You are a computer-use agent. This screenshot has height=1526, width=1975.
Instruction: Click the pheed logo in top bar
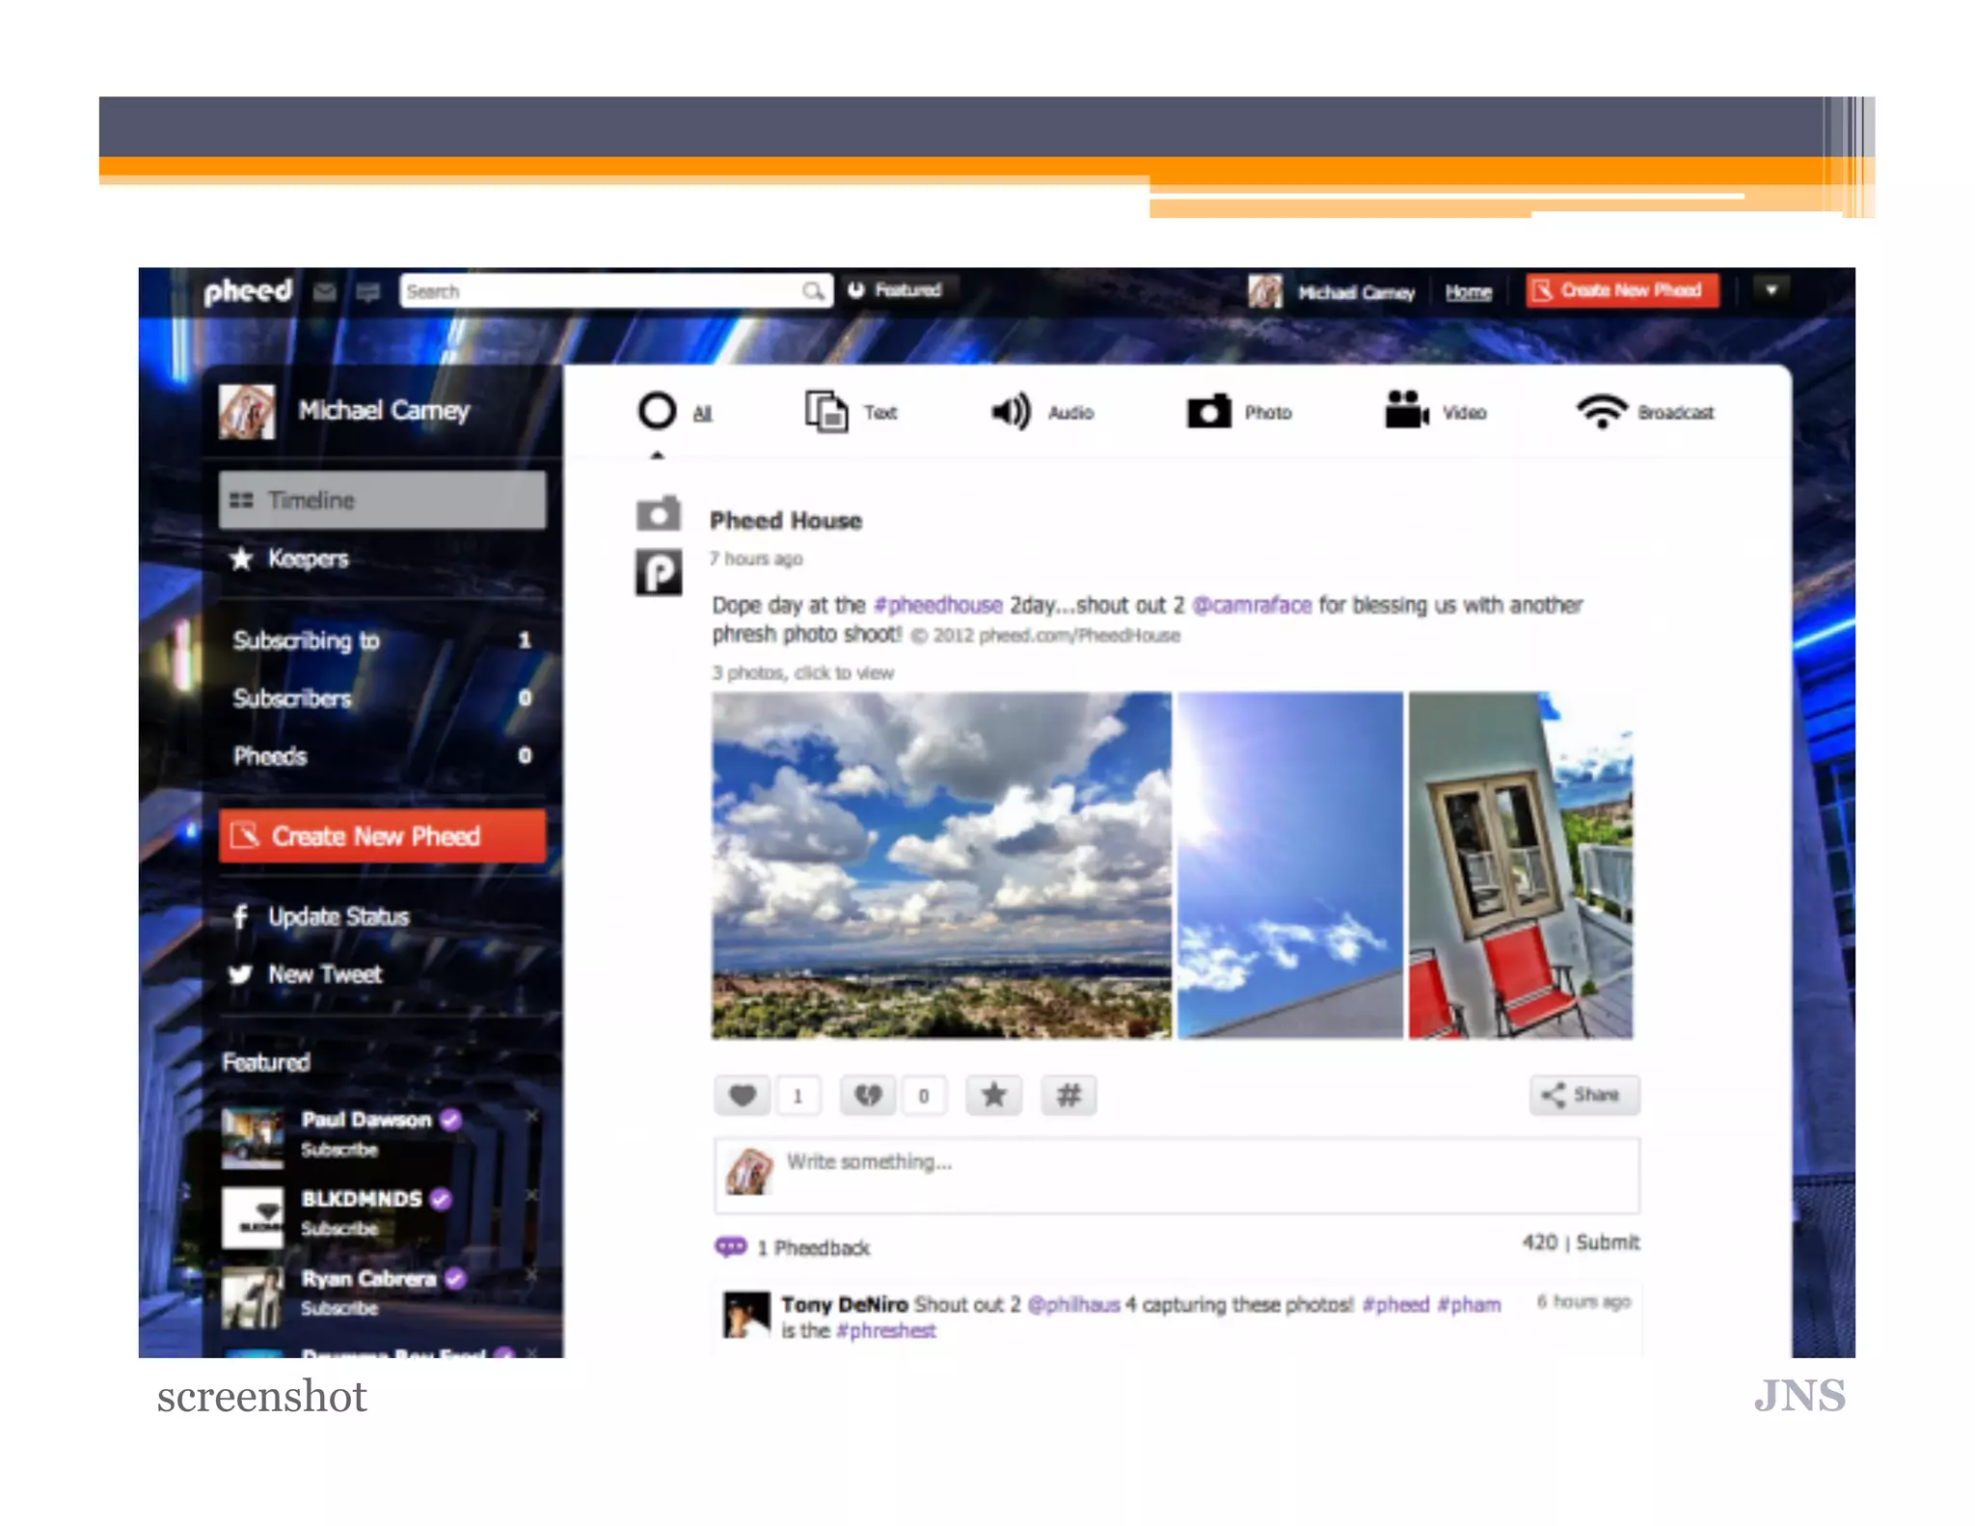(247, 289)
